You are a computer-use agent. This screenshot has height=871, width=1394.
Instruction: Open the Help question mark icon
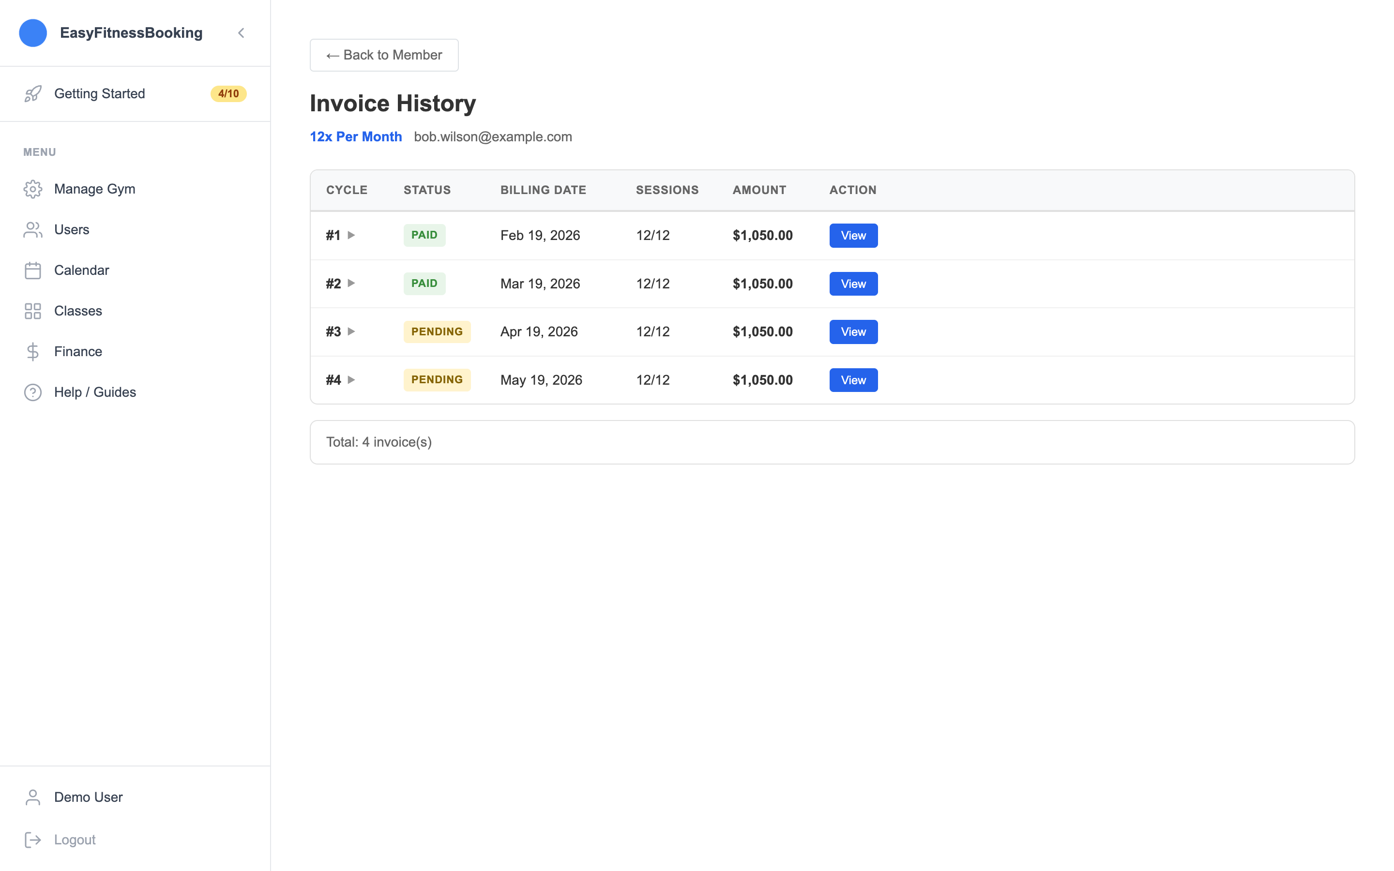pyautogui.click(x=33, y=392)
